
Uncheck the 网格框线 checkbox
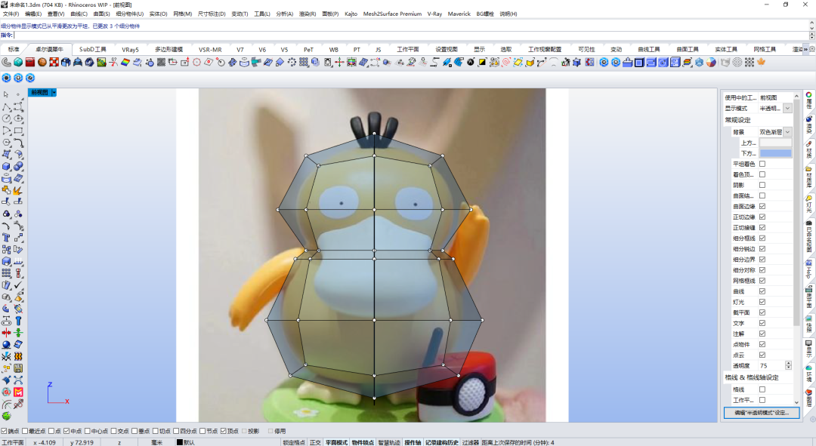pyautogui.click(x=762, y=281)
